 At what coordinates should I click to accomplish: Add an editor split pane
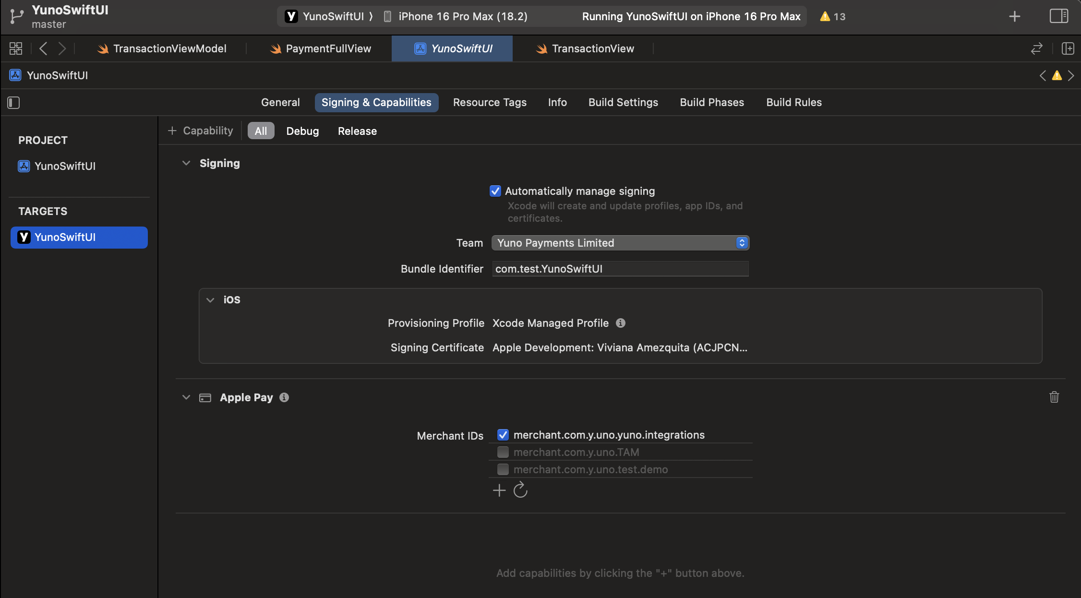[x=1068, y=48]
